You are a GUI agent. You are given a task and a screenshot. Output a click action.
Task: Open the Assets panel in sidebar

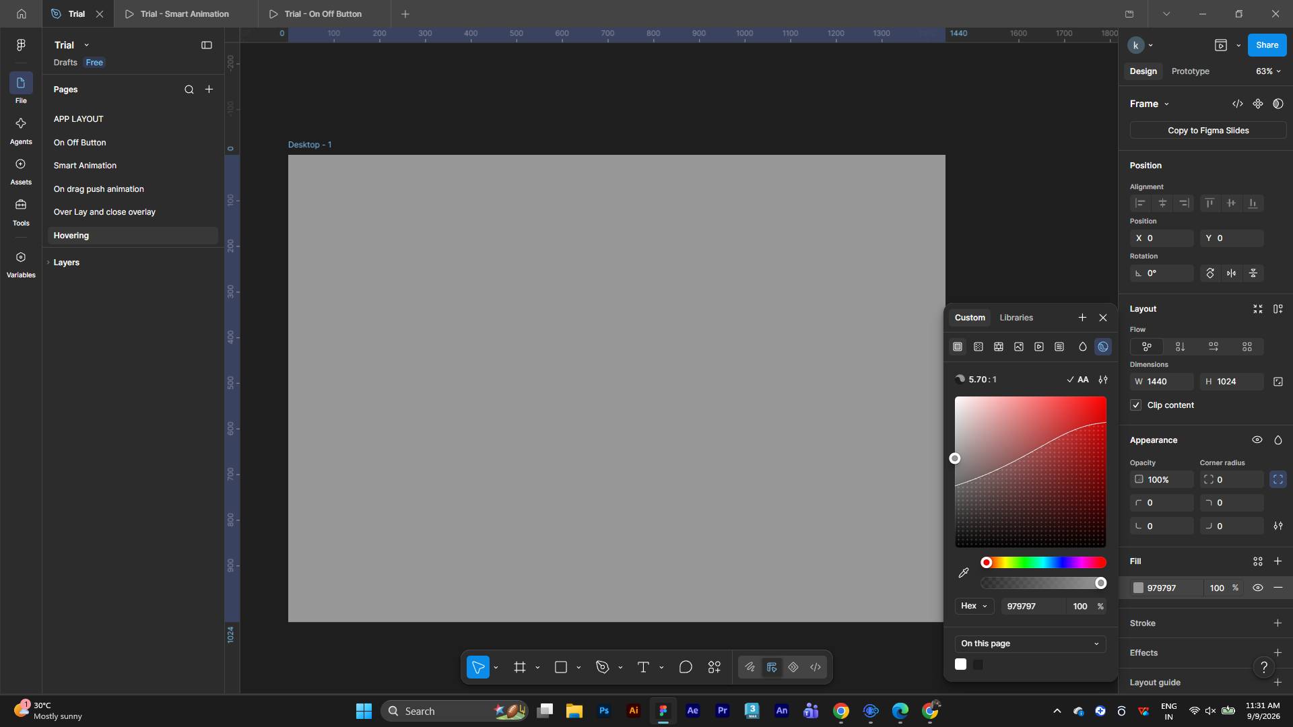21,171
